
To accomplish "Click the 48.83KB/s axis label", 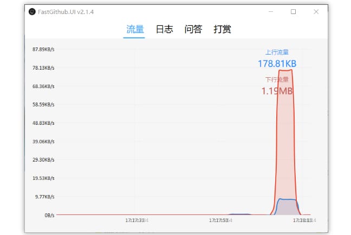I will (x=43, y=123).
